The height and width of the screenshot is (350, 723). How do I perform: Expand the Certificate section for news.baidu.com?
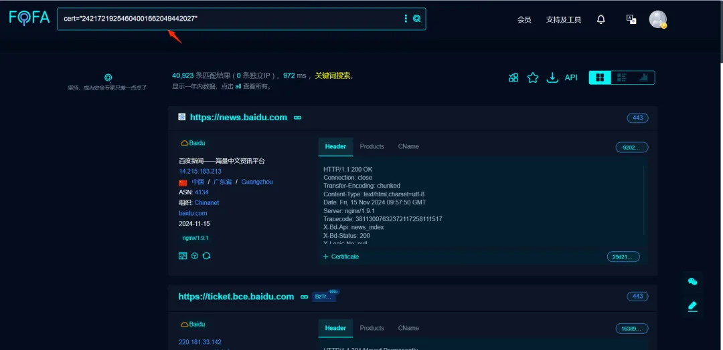coord(341,256)
